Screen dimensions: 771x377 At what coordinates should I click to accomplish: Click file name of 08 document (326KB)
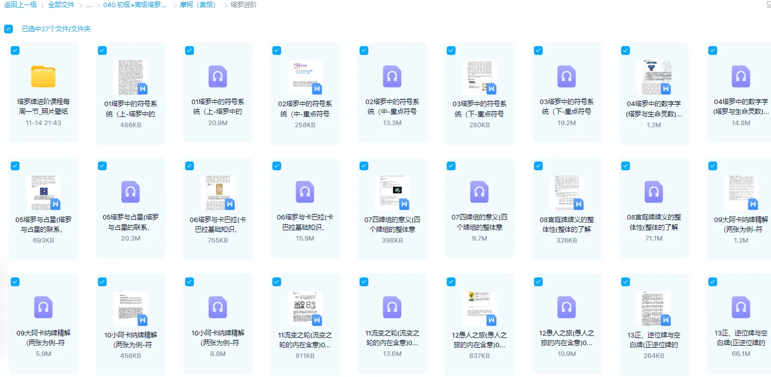(567, 224)
